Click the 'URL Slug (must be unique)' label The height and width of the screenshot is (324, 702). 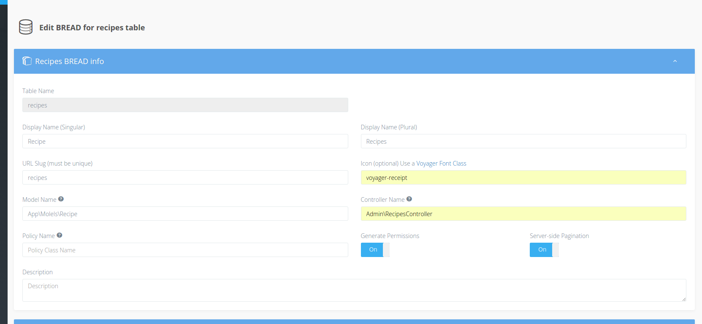click(x=57, y=163)
